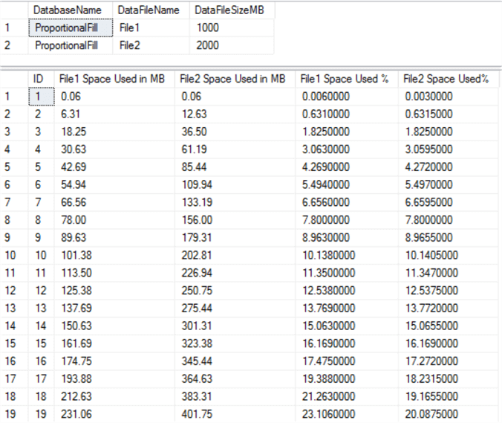Select the DatabaseName column header
Screen dimensions: 502x423
coord(71,10)
